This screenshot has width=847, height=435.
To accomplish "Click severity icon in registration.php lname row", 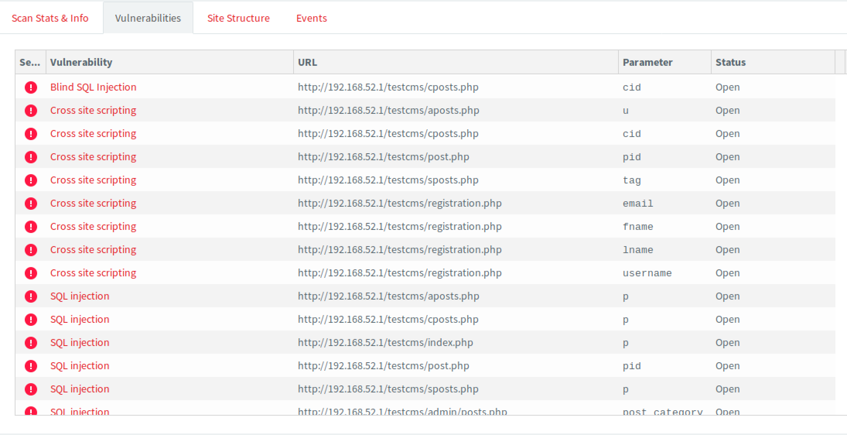I will point(31,250).
